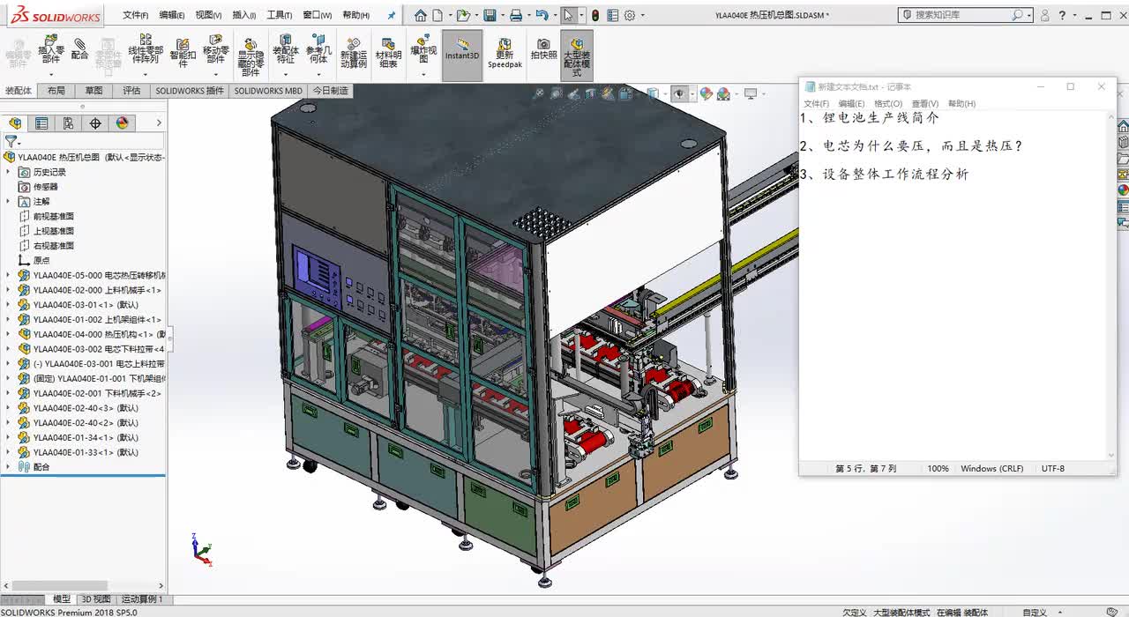Click the Open file icon
This screenshot has height=617, width=1129.
(x=462, y=15)
